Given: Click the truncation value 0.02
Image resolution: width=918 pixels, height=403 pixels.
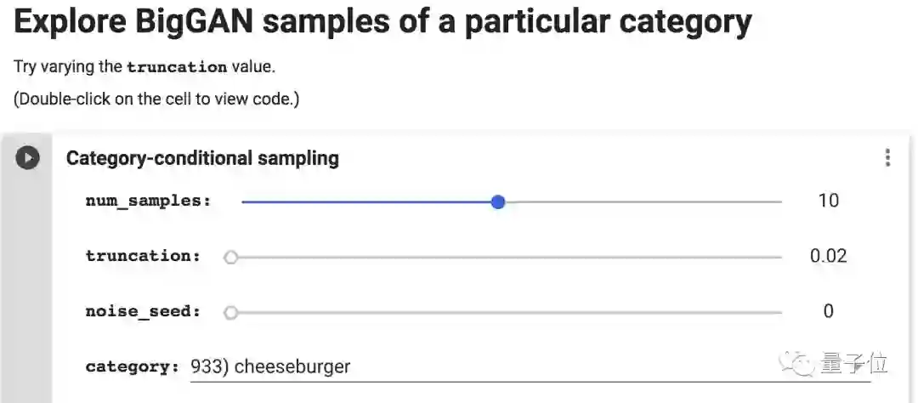Looking at the screenshot, I should [828, 256].
